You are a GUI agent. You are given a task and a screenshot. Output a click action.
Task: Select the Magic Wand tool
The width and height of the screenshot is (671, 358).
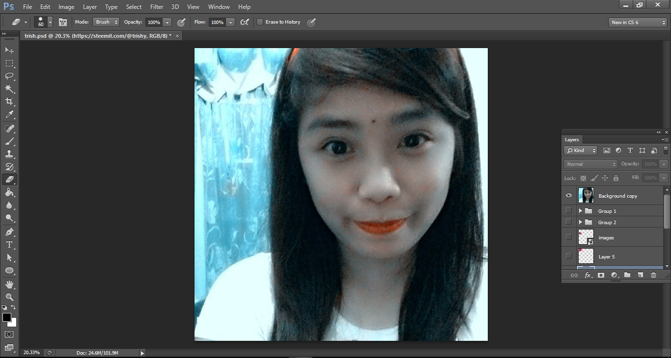tap(9, 89)
